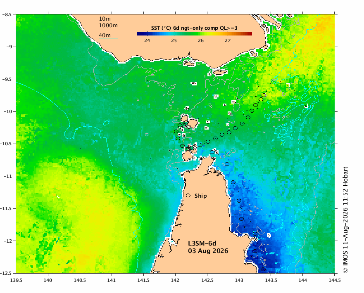Click the cyan 40m contour legend line
This screenshot has height=293, width=364.
(108, 38)
